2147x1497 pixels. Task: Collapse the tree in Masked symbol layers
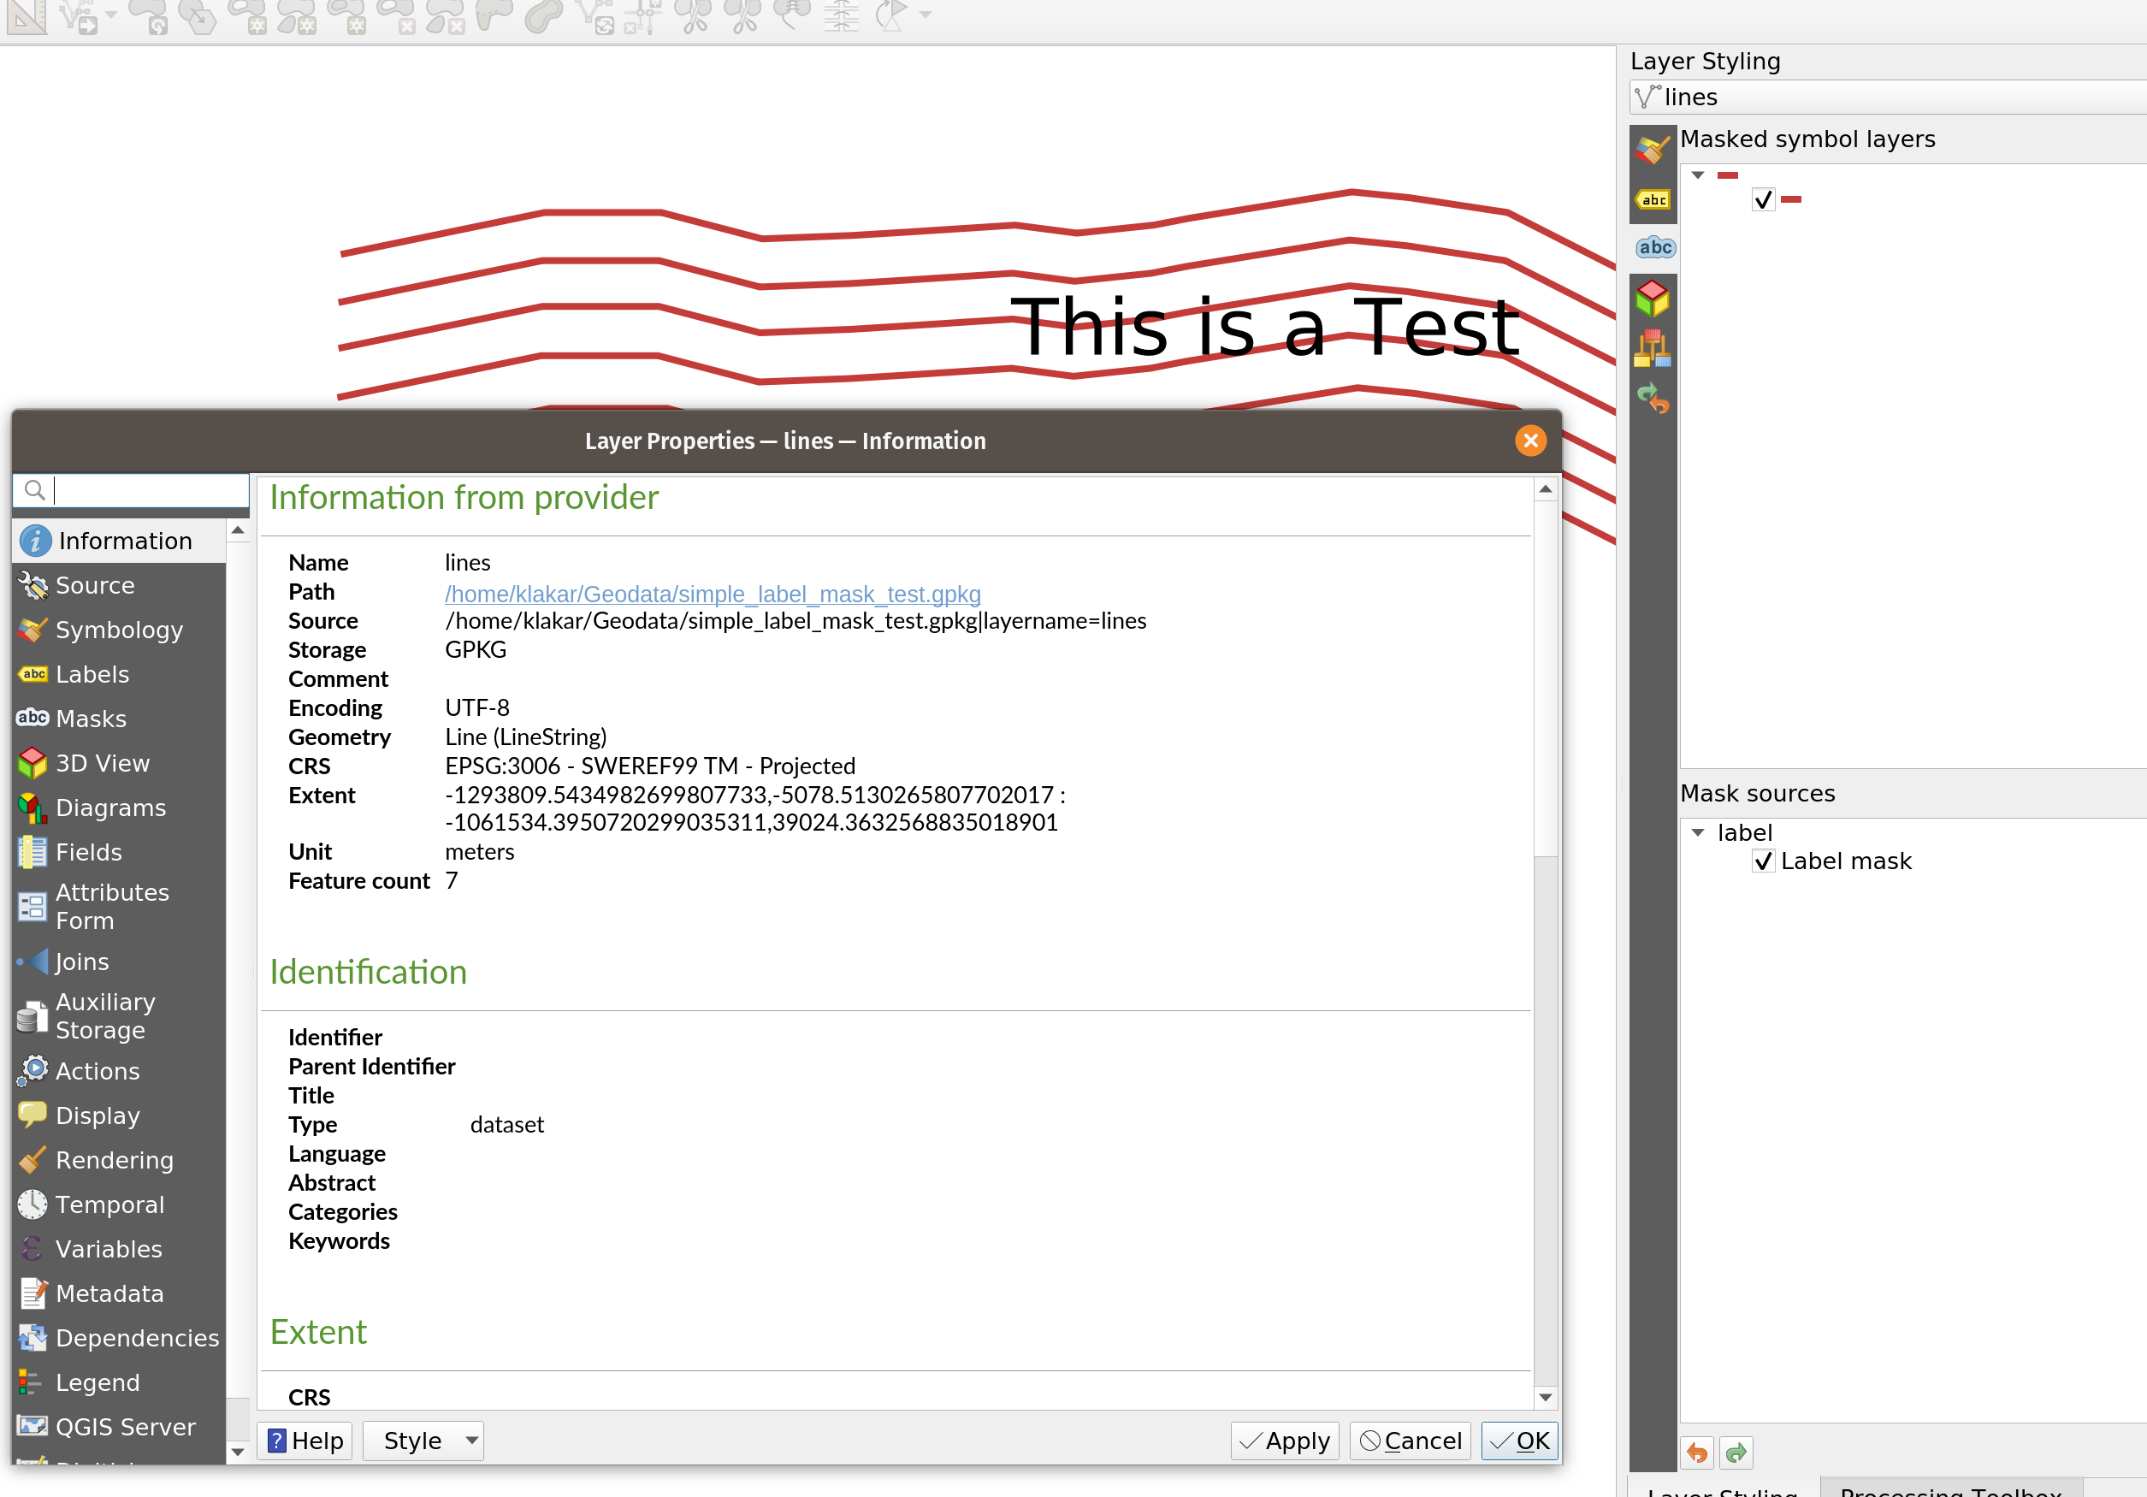coord(1698,175)
